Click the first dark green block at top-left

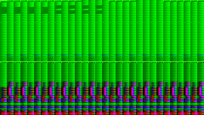(4, 10)
